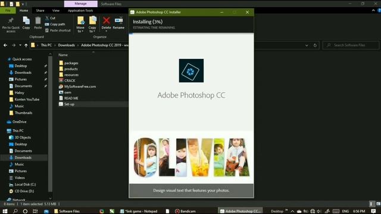Open Videos in navigation pane
Viewport: 381px width, 214px height.
coord(20,178)
